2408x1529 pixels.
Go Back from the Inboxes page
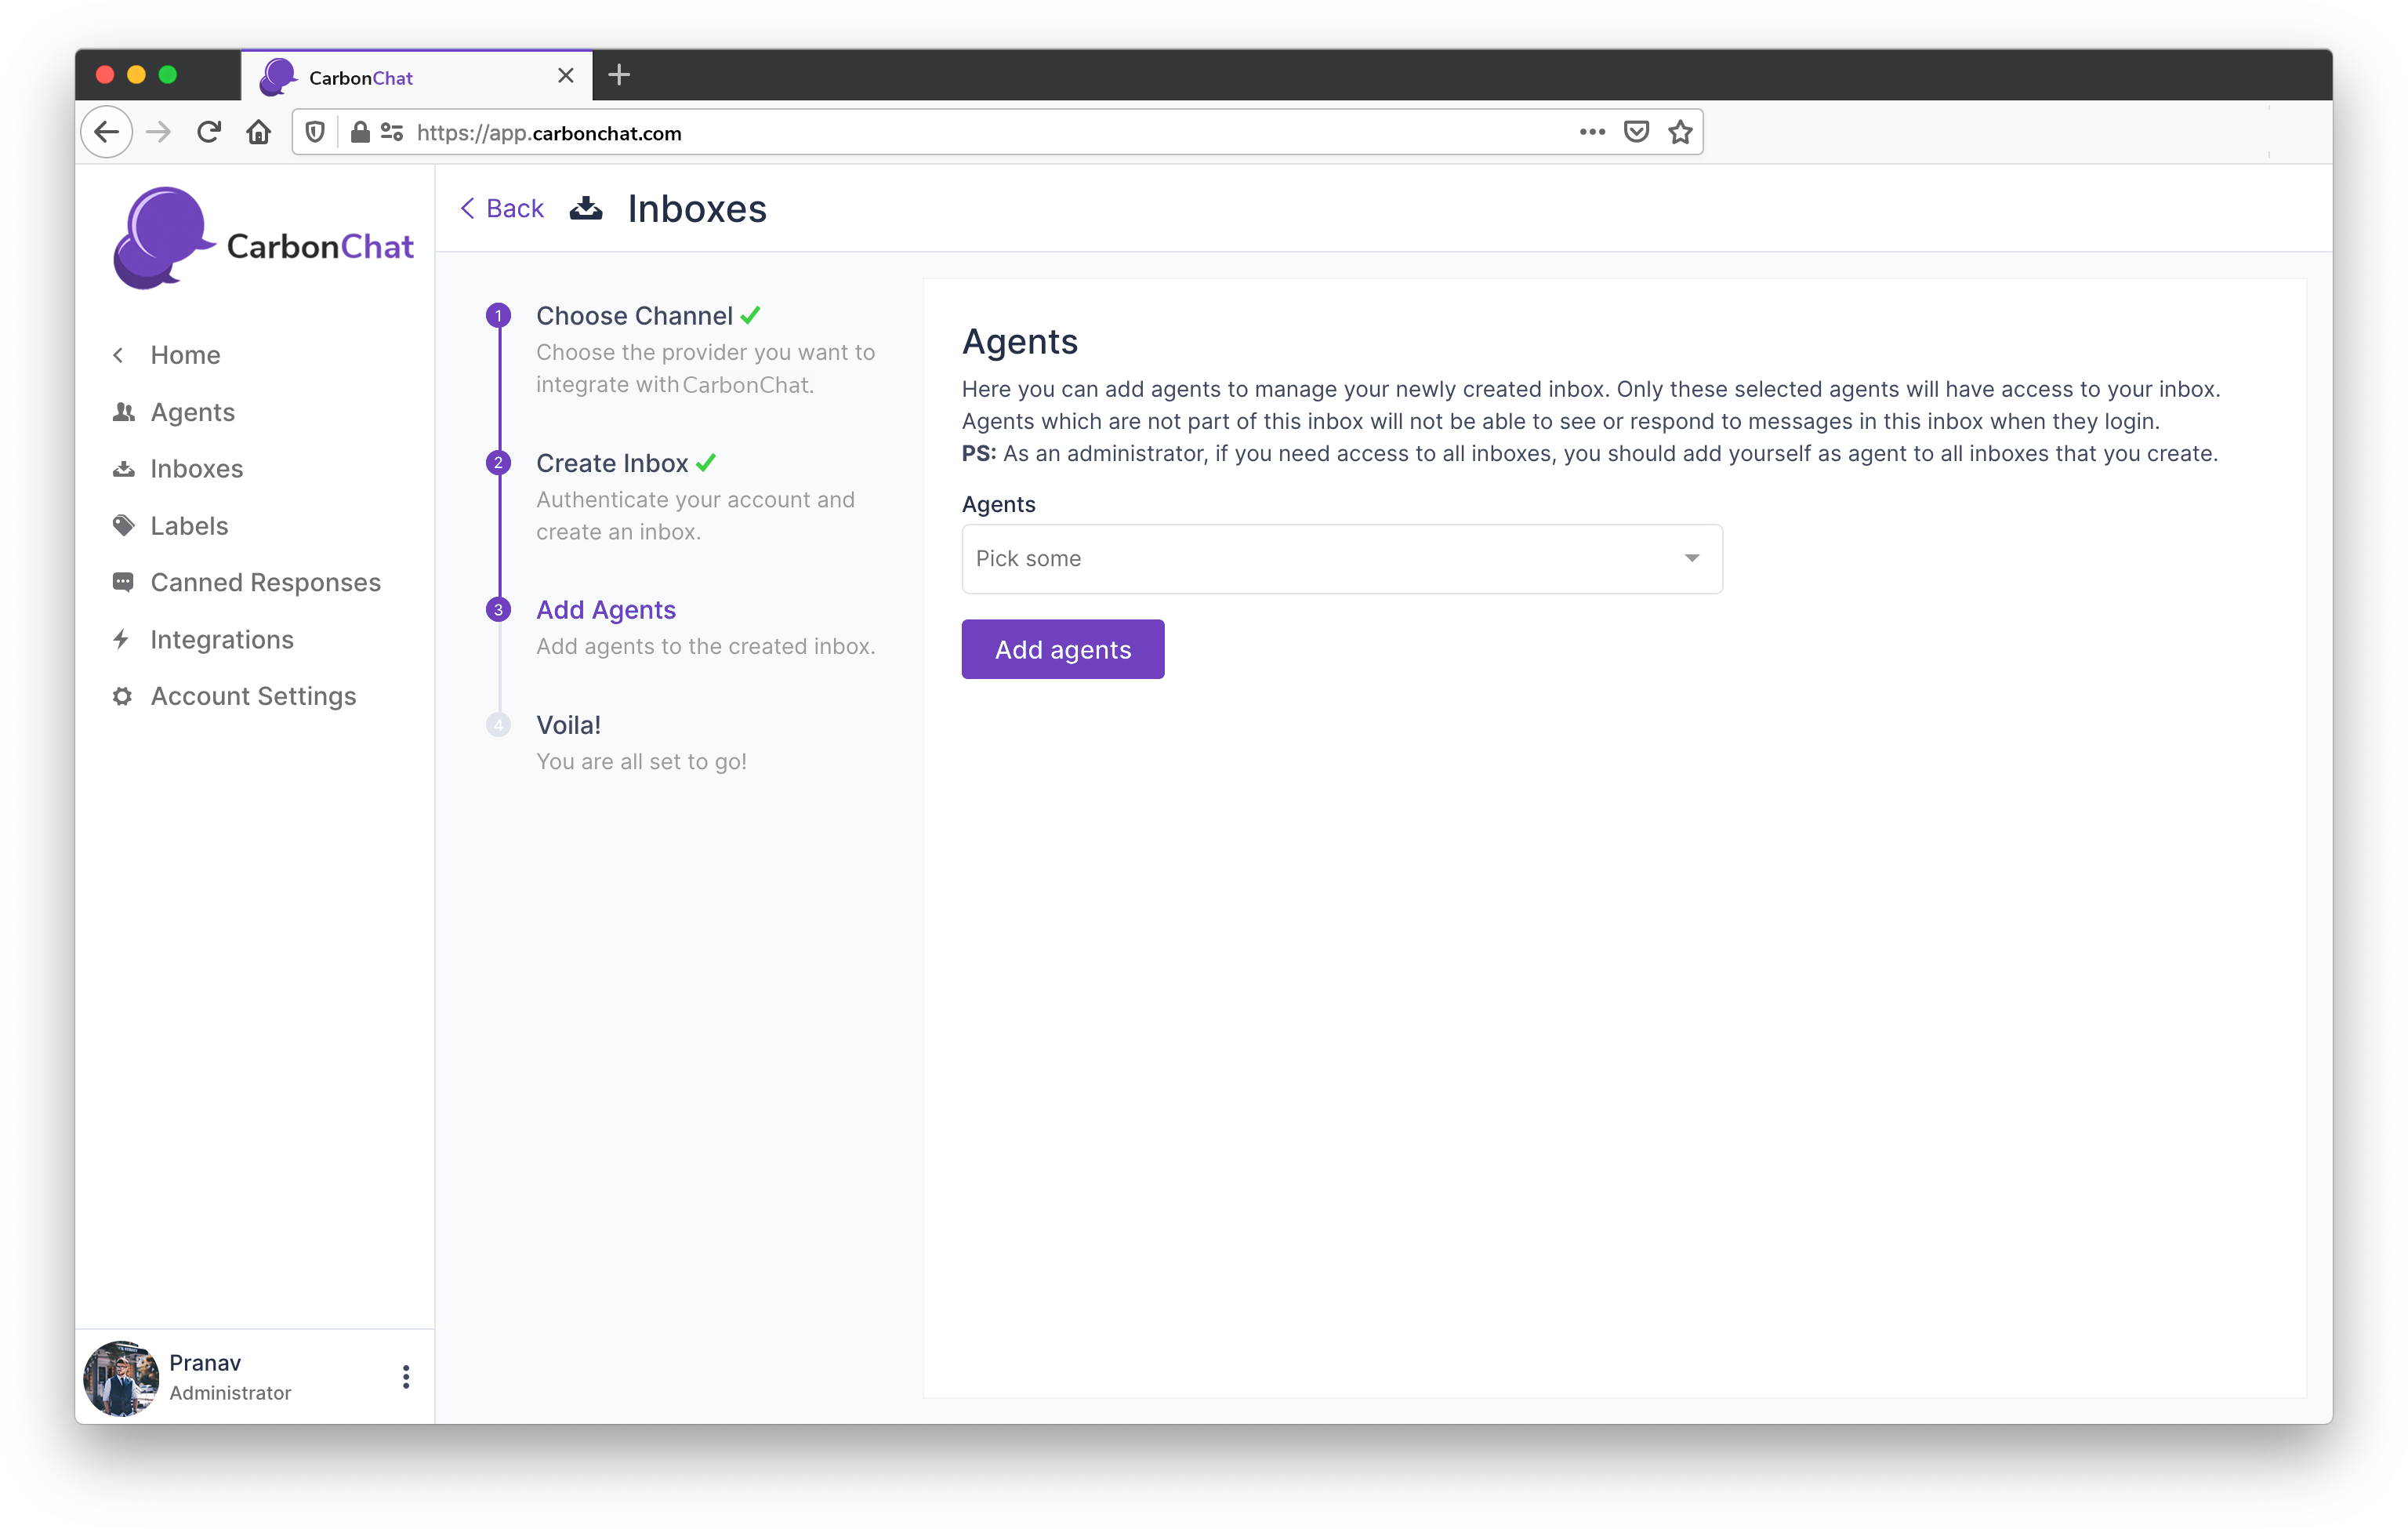coord(502,208)
